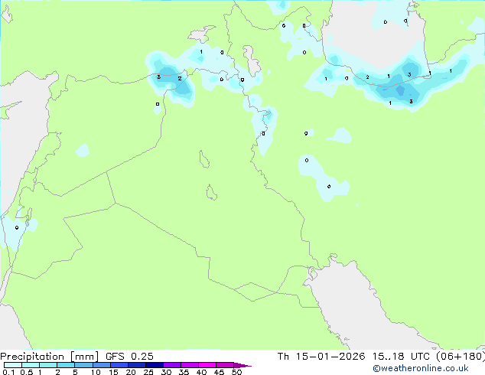Click the 2–5 mm legend color box
The width and height of the screenshot is (485, 375).
tap(66, 365)
